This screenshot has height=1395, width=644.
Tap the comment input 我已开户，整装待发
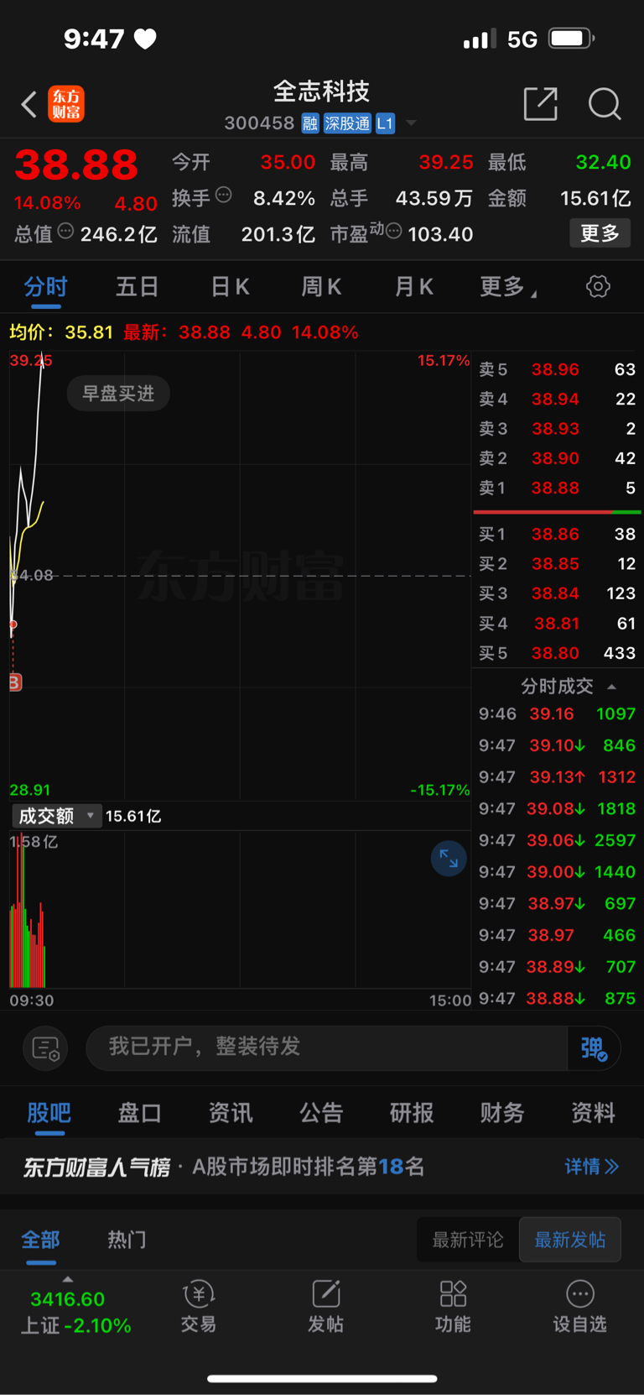[x=327, y=1048]
